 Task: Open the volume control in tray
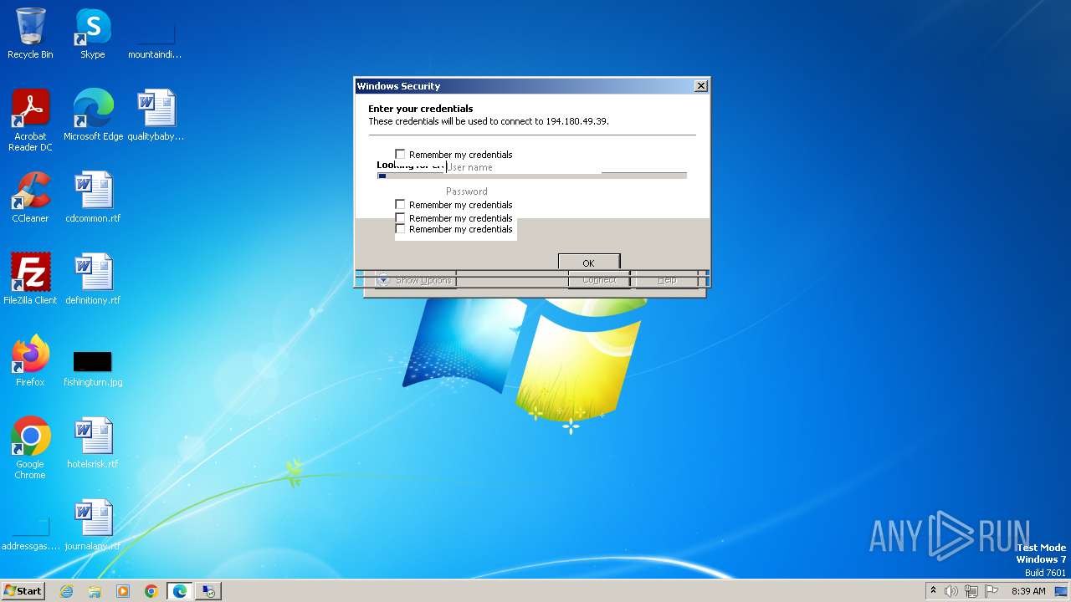[x=951, y=591]
